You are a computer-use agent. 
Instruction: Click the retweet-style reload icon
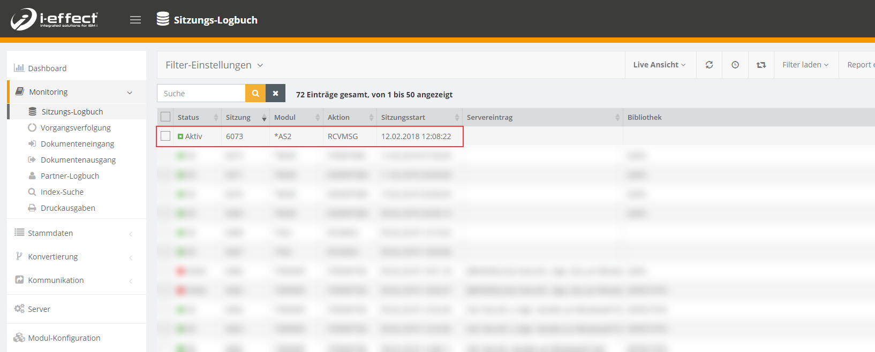coord(761,65)
